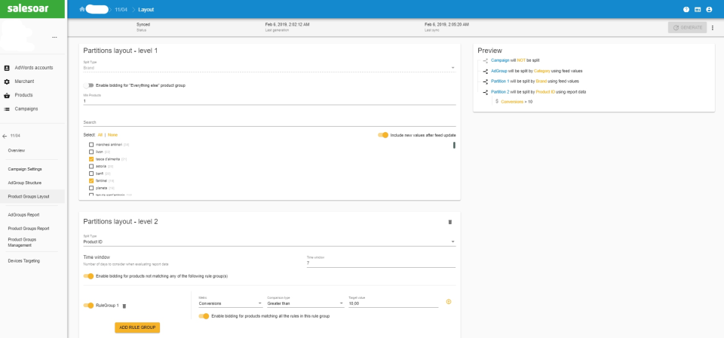Check the planeta brand checkbox

(91, 188)
